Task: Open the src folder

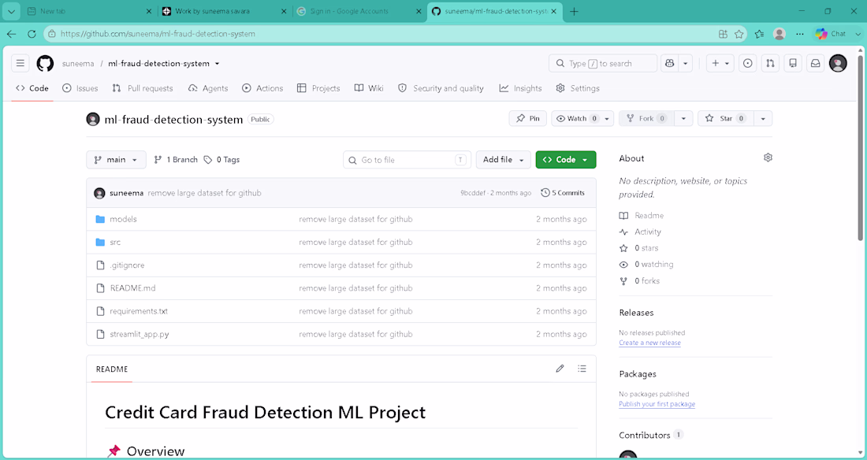Action: click(115, 242)
